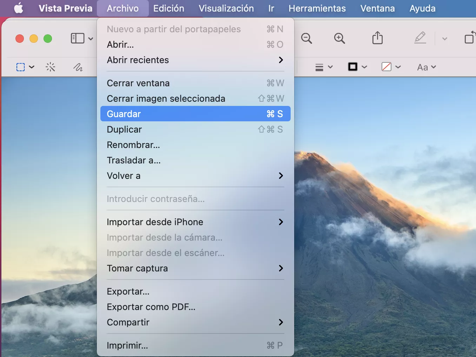The width and height of the screenshot is (476, 357).
Task: Click the zoom in magnifier icon
Action: click(339, 38)
